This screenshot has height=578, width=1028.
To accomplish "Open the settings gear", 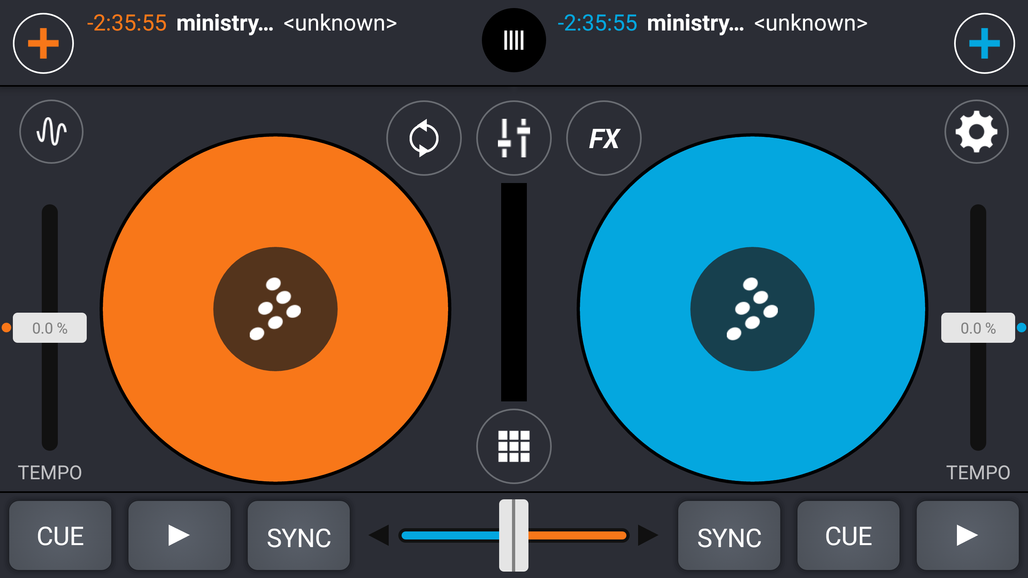I will tap(976, 132).
